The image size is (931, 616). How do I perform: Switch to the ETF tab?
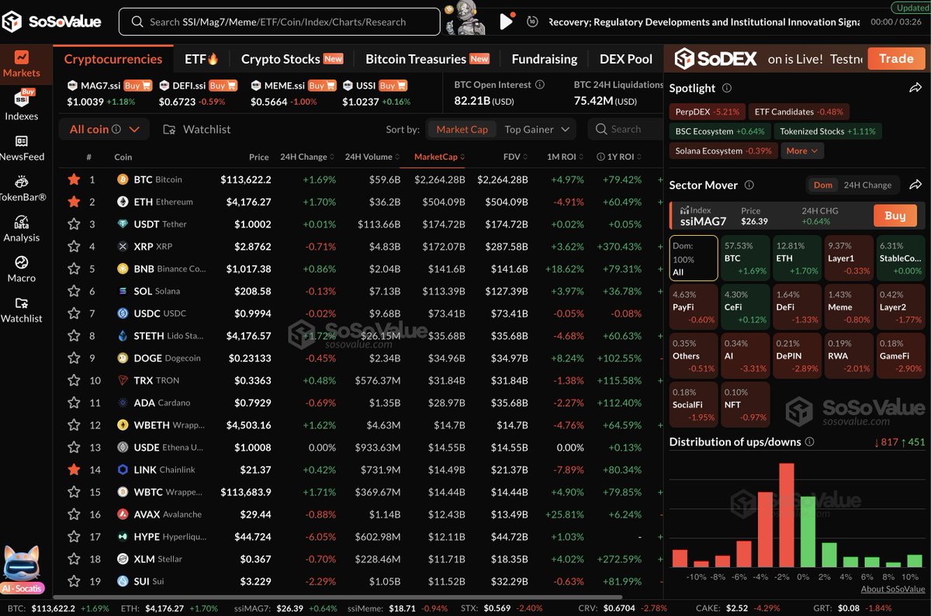coord(202,59)
